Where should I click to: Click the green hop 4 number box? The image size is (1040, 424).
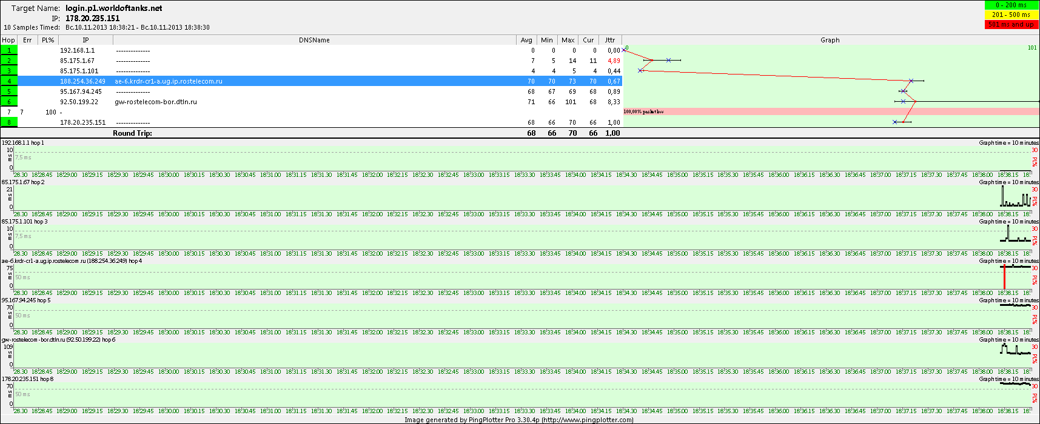click(x=9, y=81)
